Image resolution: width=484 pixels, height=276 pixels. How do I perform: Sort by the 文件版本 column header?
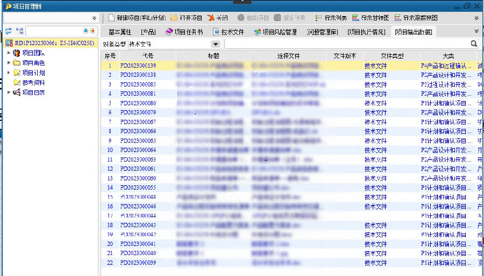coord(345,56)
